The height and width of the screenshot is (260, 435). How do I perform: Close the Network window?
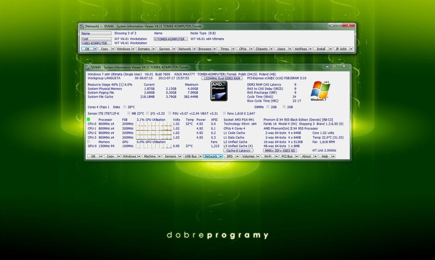point(348,25)
